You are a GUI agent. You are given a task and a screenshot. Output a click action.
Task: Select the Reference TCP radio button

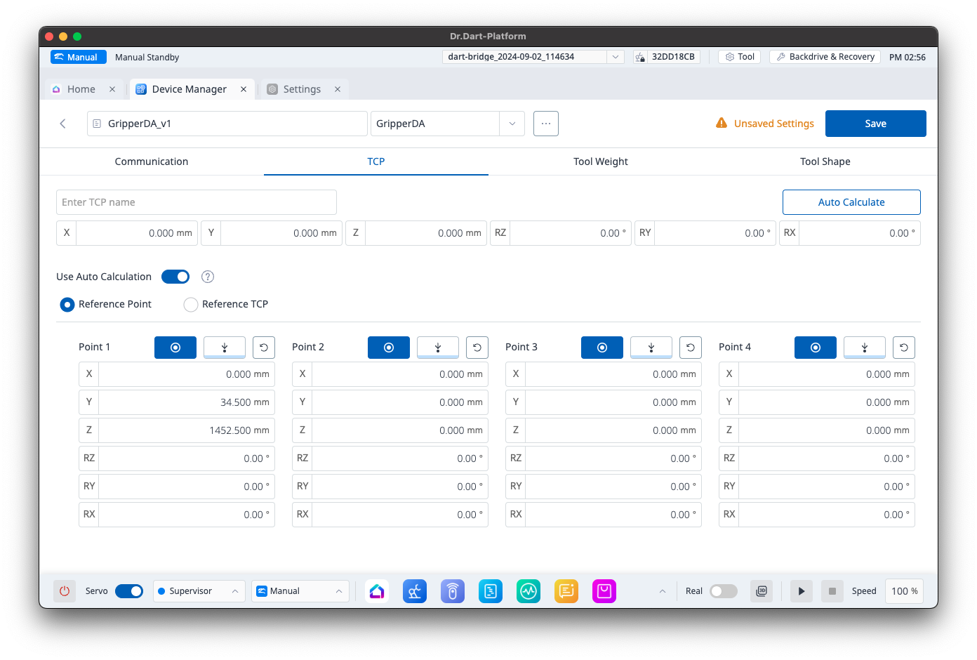[x=191, y=304]
